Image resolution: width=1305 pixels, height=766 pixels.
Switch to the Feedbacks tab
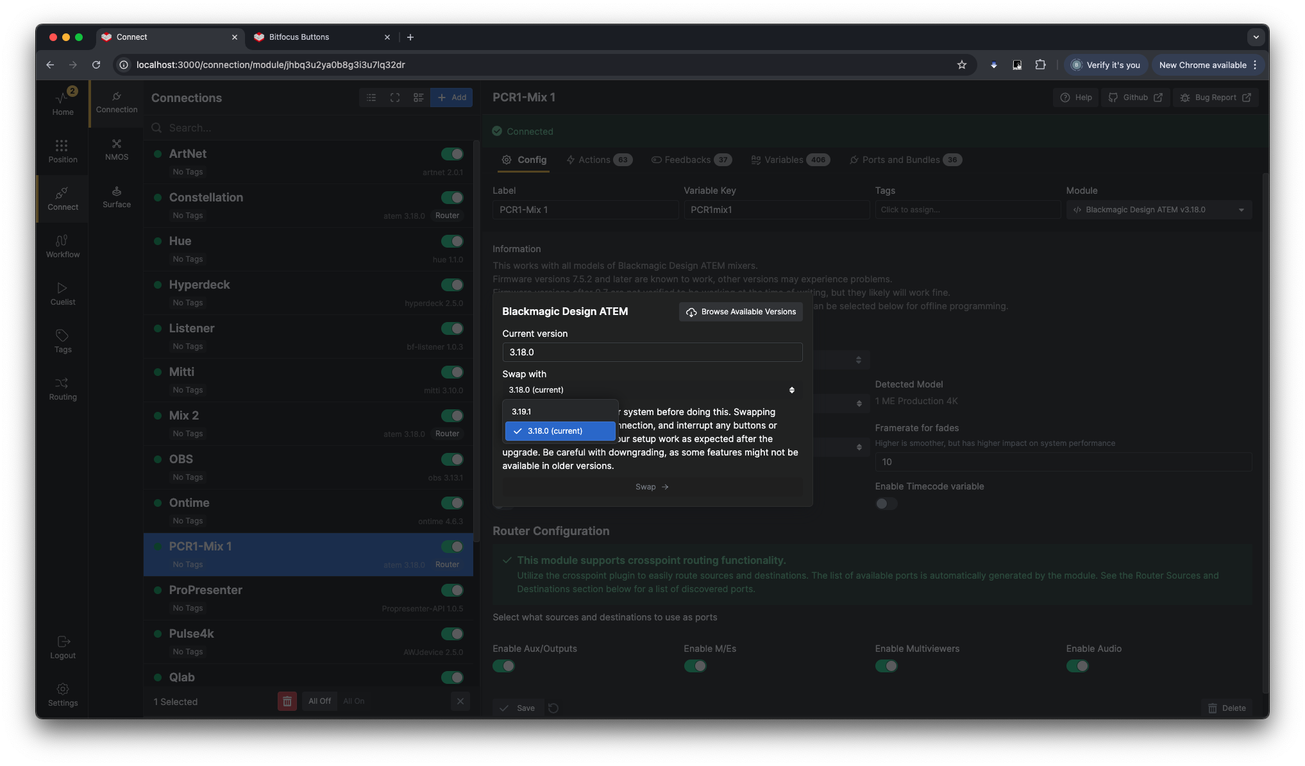pyautogui.click(x=691, y=160)
